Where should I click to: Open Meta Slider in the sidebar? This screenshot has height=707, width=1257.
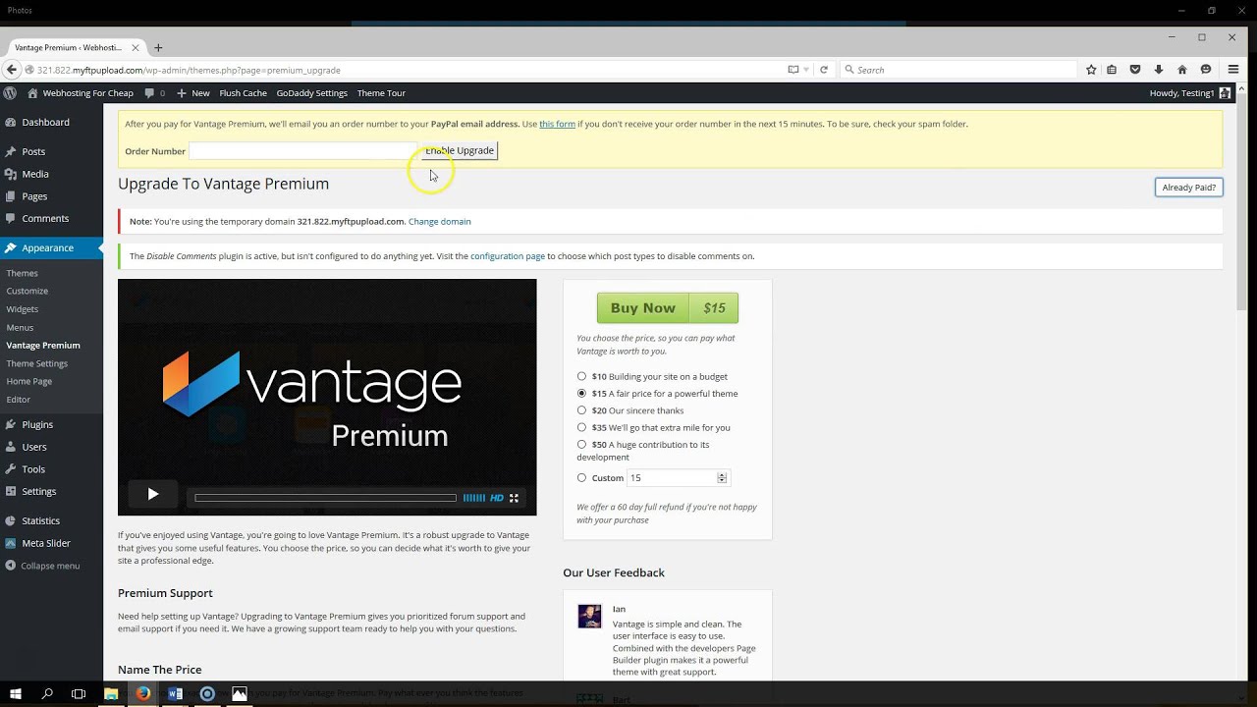(46, 543)
